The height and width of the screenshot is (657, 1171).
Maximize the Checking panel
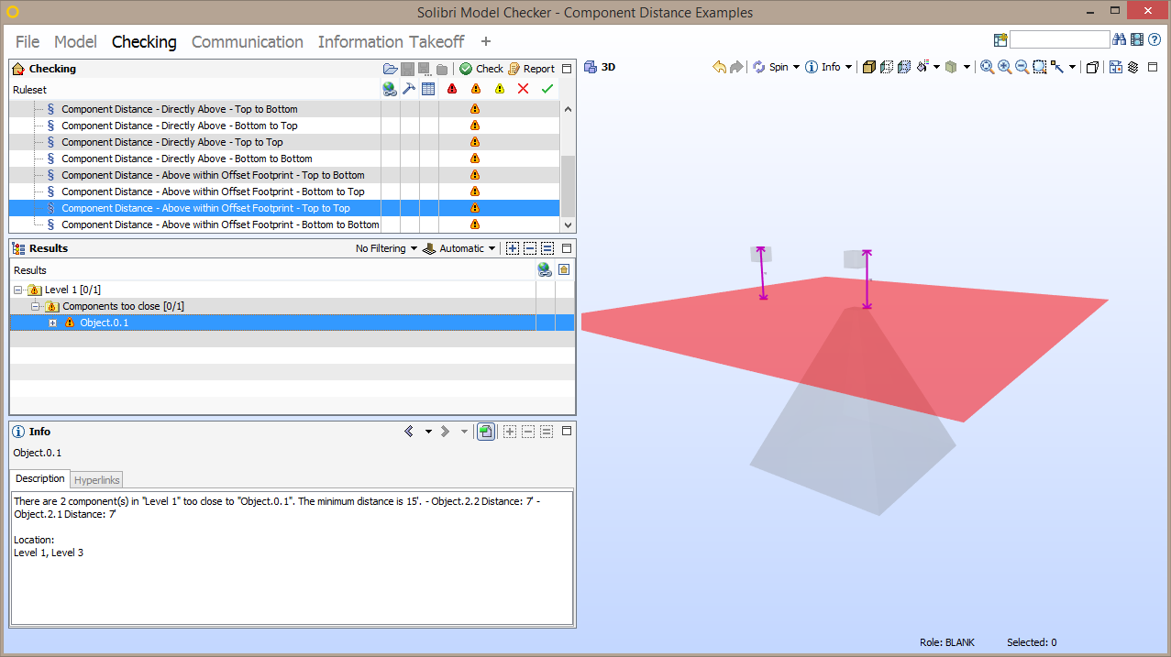point(567,69)
